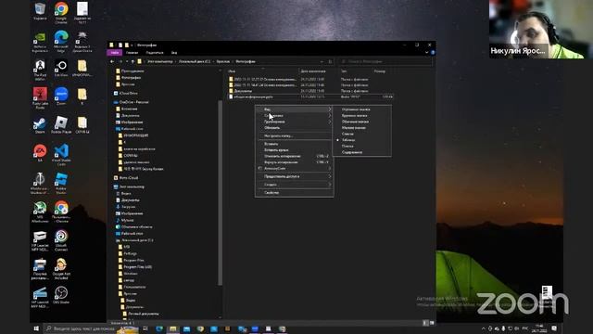Choose Свойства in the context menu
This screenshot has height=334, width=593.
(295, 193)
